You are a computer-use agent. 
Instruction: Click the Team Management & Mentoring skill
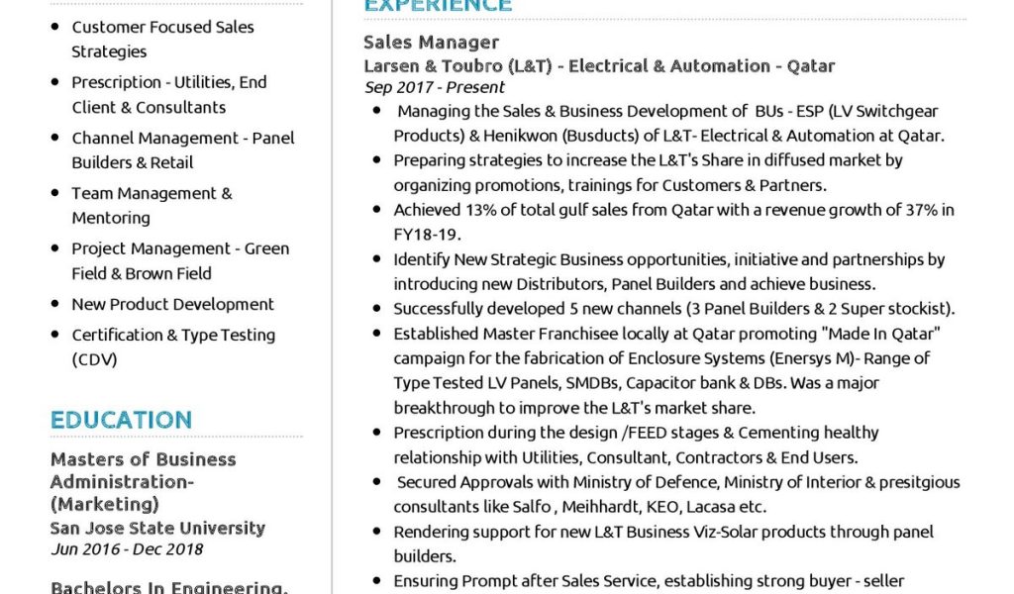[x=152, y=206]
